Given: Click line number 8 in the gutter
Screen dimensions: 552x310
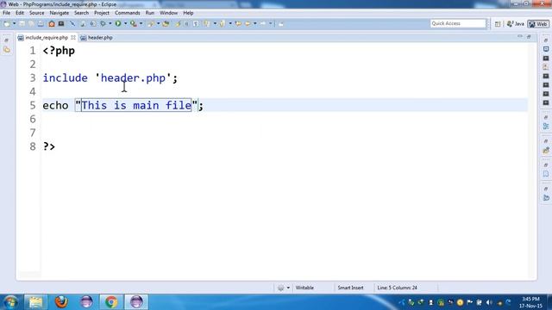Looking at the screenshot, I should click(x=33, y=146).
